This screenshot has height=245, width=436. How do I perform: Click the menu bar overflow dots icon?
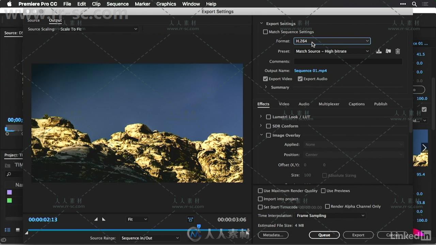pos(403,4)
